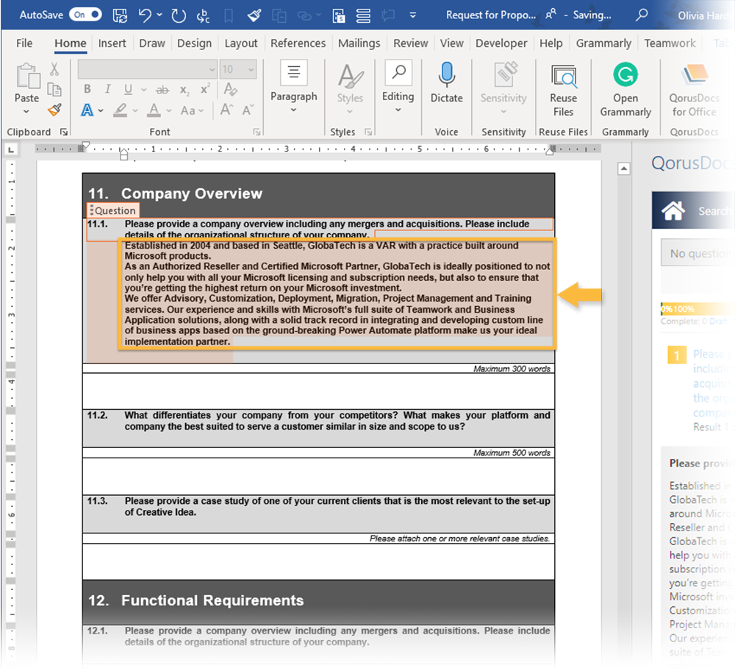
Task: Click the Share icon in title bar
Action: coord(551,15)
